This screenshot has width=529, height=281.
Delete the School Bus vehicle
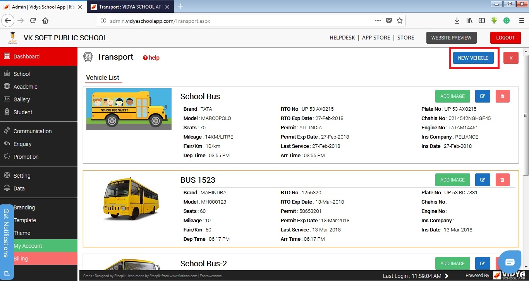pos(502,96)
